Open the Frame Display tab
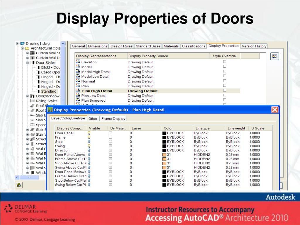The image size is (300, 225). (113, 119)
